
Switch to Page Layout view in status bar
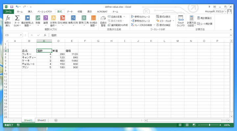[x=187, y=125]
